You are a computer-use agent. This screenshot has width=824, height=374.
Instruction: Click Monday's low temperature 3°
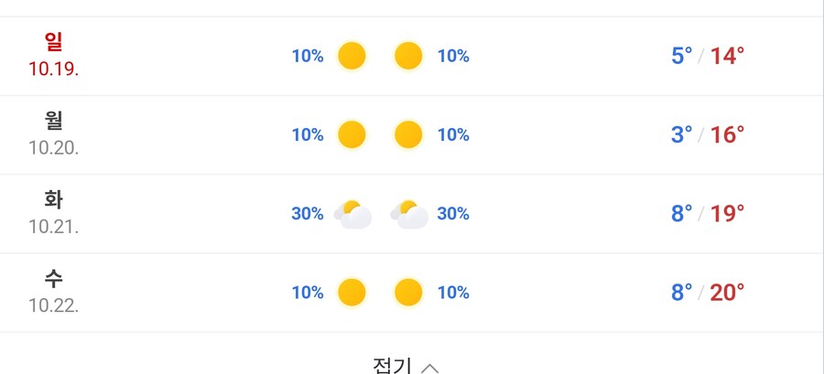coord(682,135)
